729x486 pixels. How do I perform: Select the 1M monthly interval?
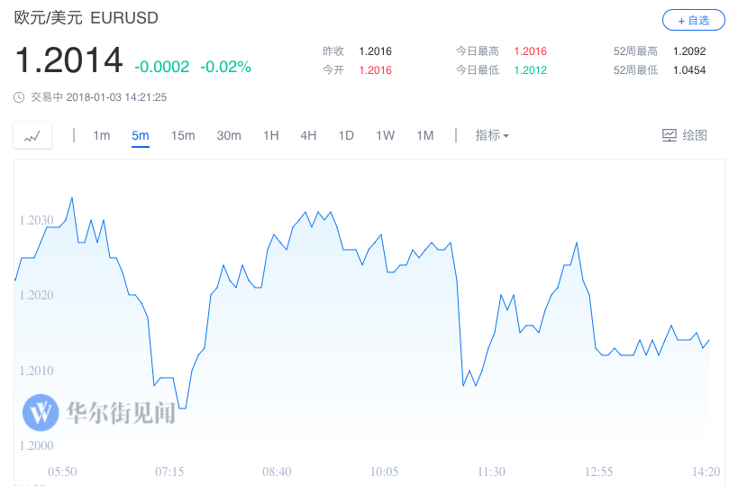[x=424, y=135]
